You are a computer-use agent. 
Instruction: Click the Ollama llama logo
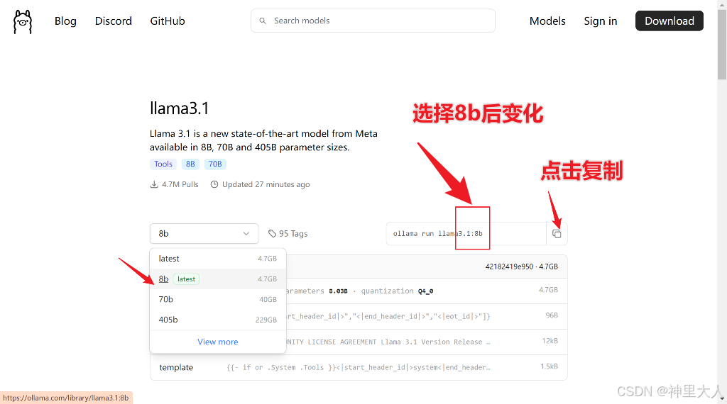(x=23, y=21)
